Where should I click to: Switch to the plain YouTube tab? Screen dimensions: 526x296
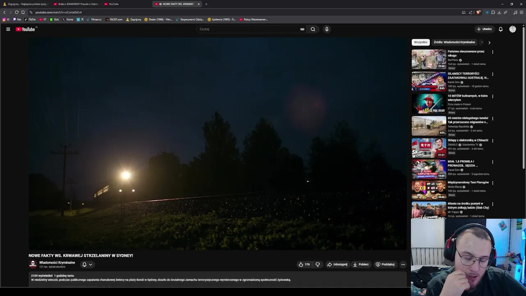pyautogui.click(x=126, y=4)
